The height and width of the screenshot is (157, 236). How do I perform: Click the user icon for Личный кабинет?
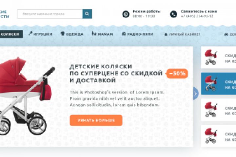(x=166, y=34)
